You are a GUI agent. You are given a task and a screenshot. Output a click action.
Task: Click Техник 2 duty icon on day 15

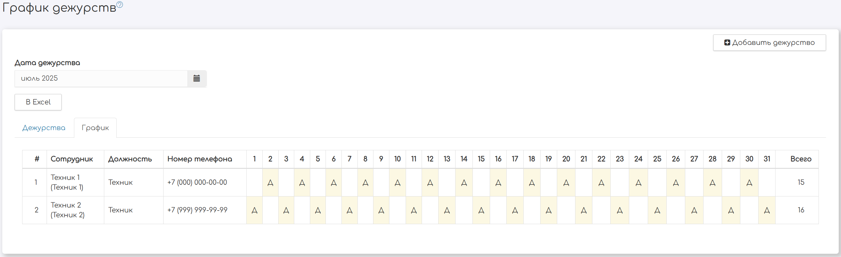pyautogui.click(x=481, y=210)
